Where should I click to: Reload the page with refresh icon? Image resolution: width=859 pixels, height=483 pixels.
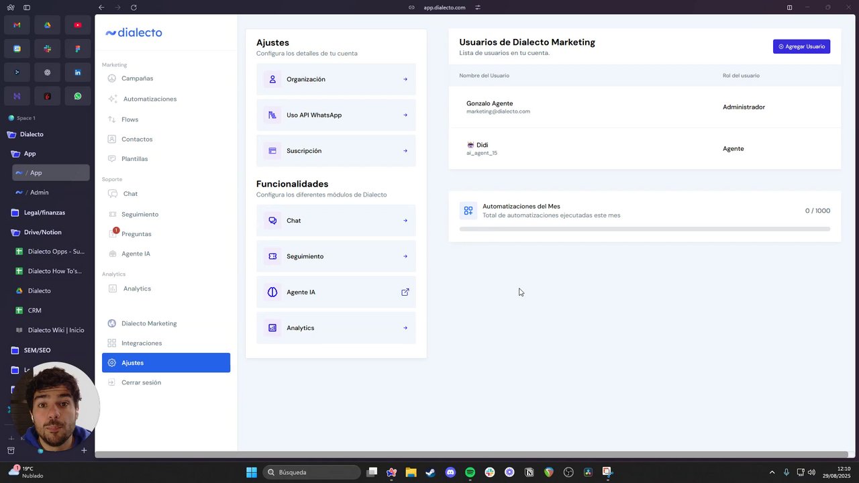click(134, 7)
